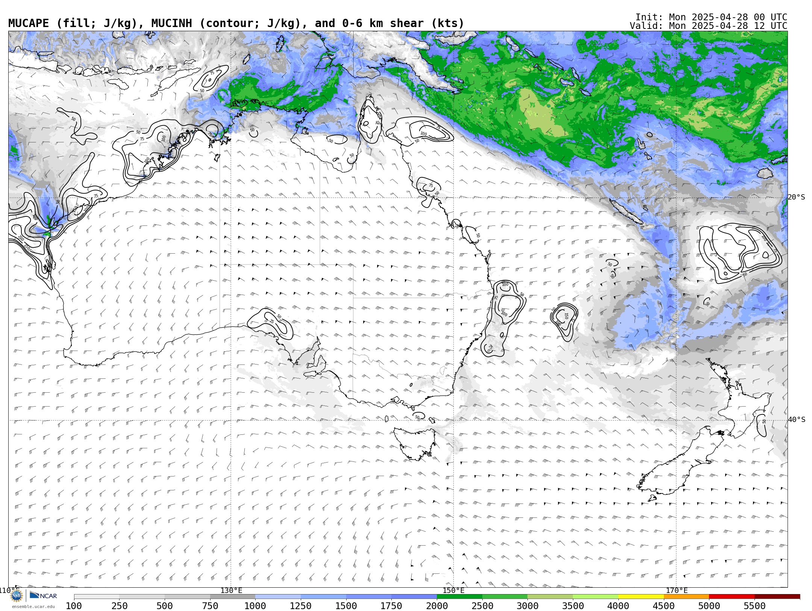Click the NCAR logo
Screen dimensions: 812x611
click(x=43, y=596)
